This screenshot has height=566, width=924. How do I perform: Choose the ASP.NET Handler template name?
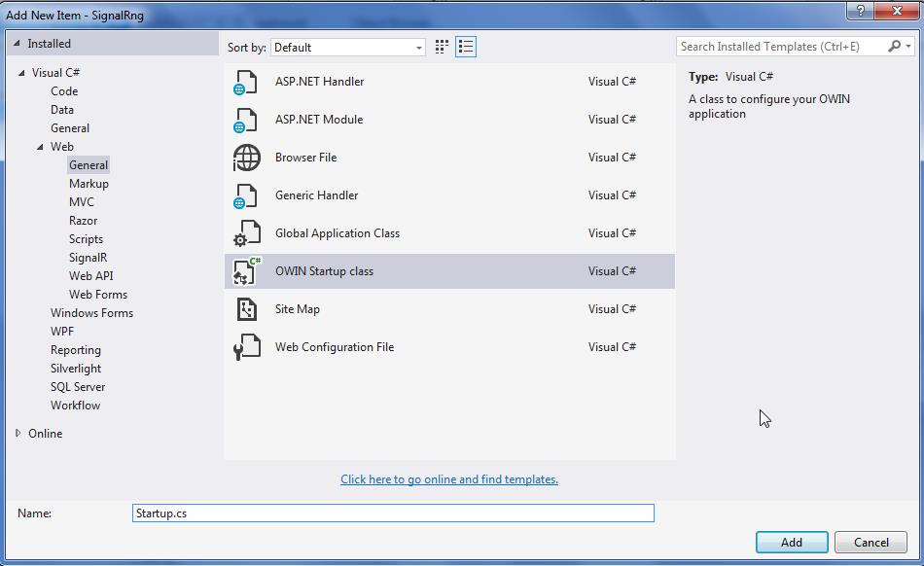coord(319,82)
